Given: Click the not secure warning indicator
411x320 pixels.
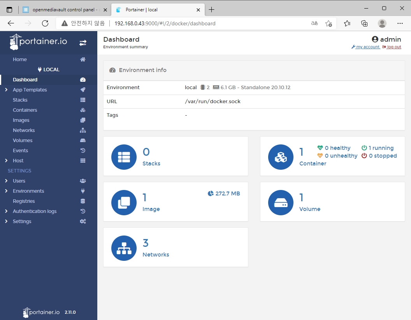Looking at the screenshot, I should (83, 23).
